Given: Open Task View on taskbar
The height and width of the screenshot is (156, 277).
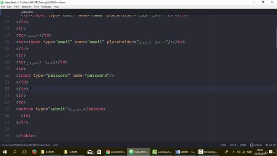Looking at the screenshot, I should pos(24,152).
